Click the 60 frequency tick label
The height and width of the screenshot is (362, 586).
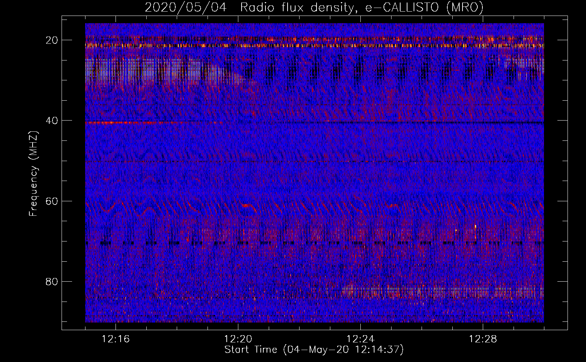[52, 201]
